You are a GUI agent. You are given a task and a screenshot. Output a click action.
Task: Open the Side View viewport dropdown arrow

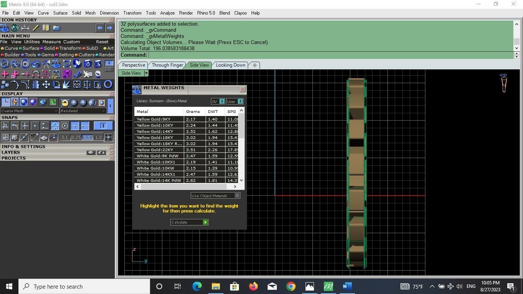click(x=146, y=73)
